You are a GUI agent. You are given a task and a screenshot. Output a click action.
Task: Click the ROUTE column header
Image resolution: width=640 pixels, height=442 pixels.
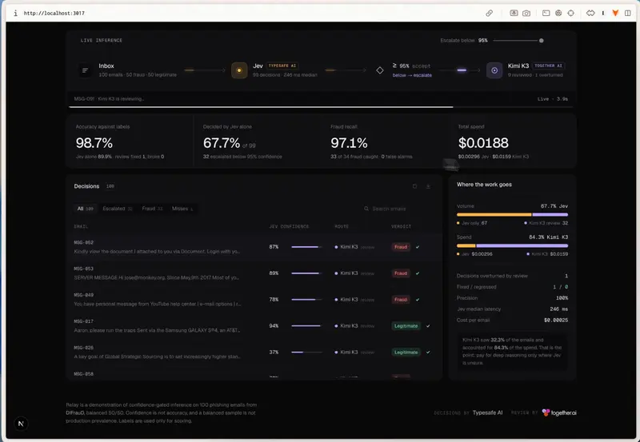click(342, 226)
